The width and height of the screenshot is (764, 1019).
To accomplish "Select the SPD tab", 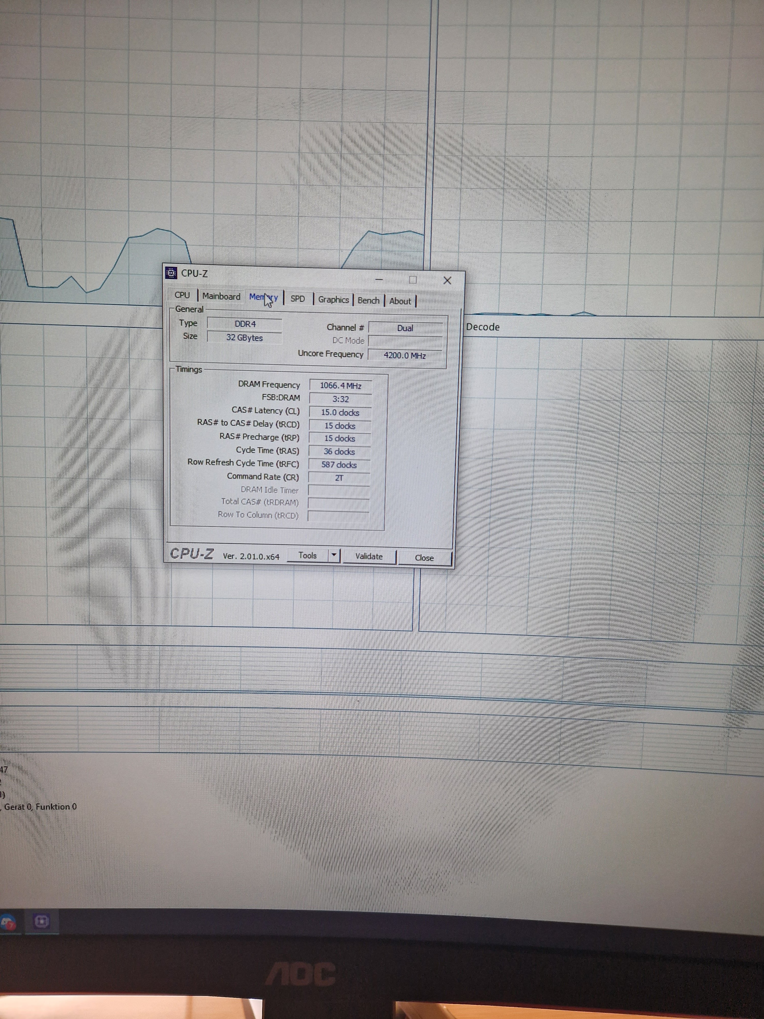I will (297, 299).
